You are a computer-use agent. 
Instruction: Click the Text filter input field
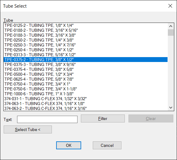pyautogui.click(x=47, y=119)
